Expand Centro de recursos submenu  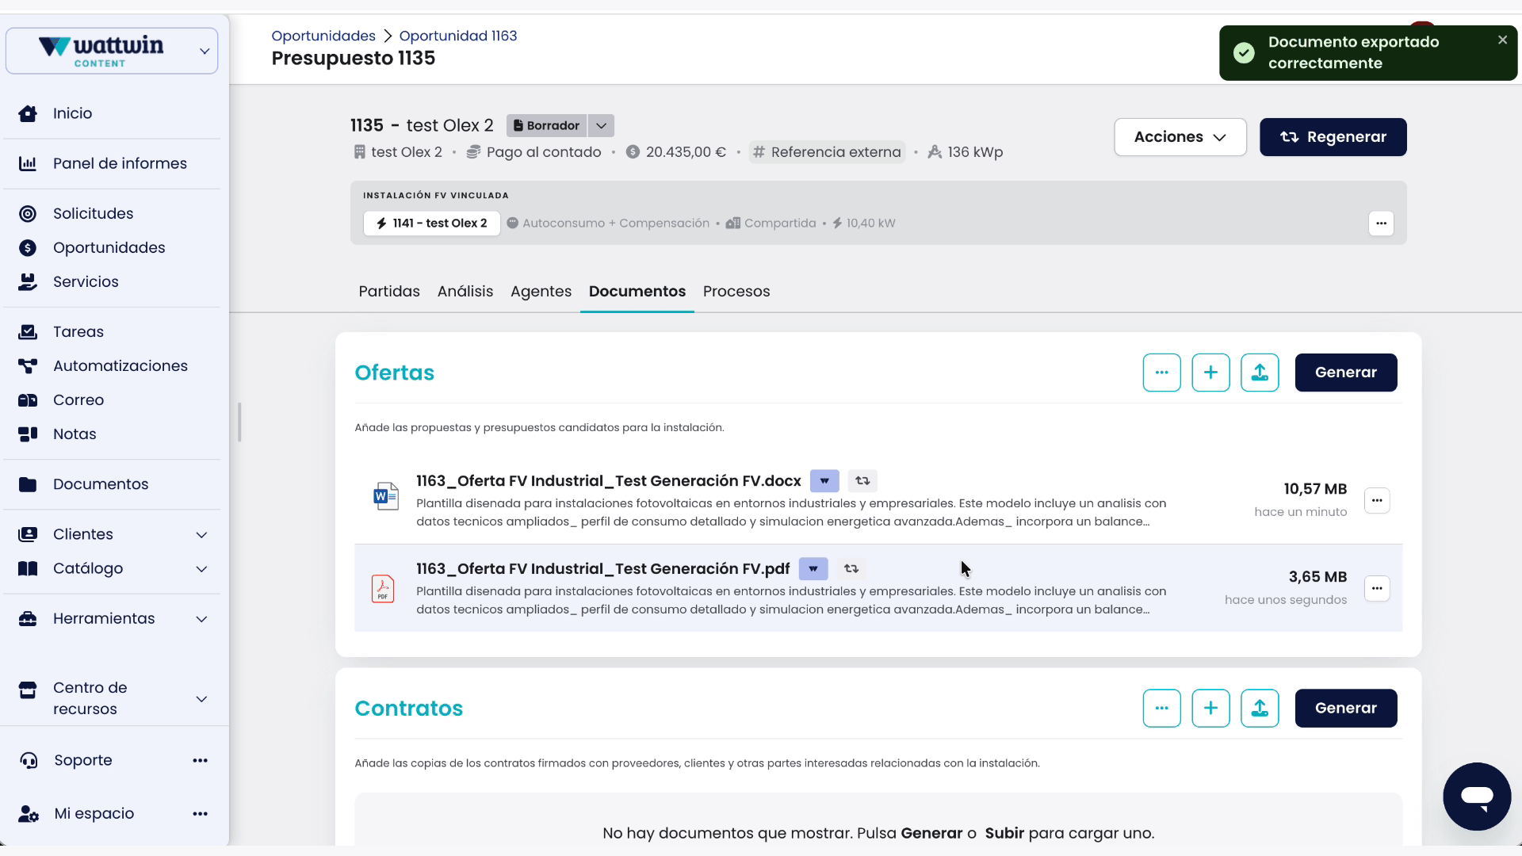pyautogui.click(x=201, y=698)
